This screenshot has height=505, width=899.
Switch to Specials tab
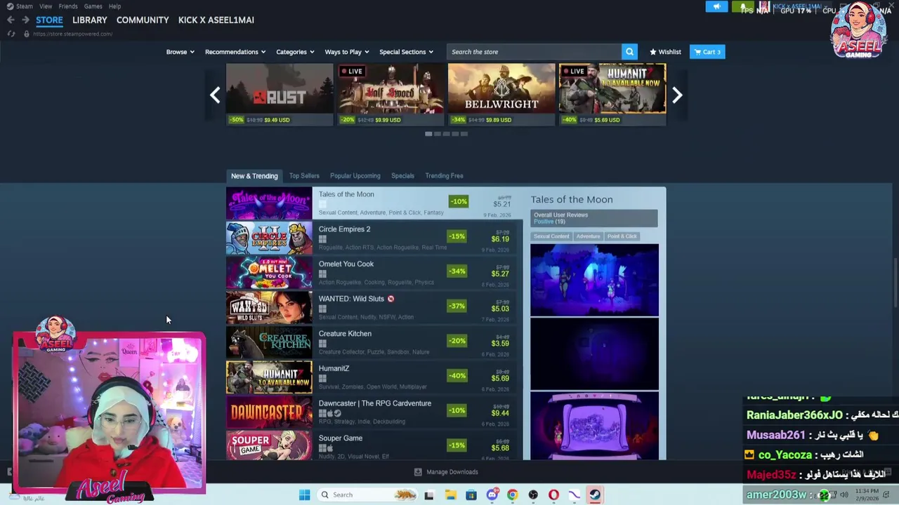[x=402, y=176]
